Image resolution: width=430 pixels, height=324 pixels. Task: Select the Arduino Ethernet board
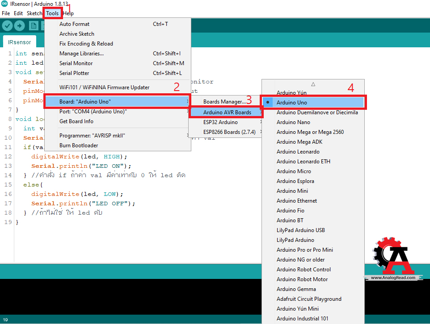313,201
